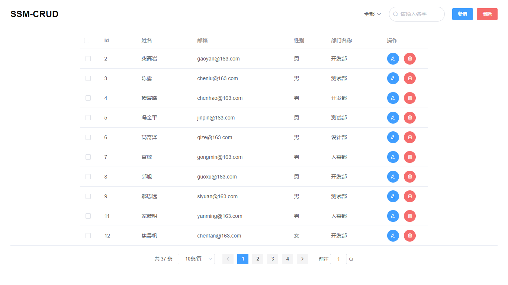Delete the row for 宫敏
Image resolution: width=508 pixels, height=285 pixels.
click(x=410, y=157)
